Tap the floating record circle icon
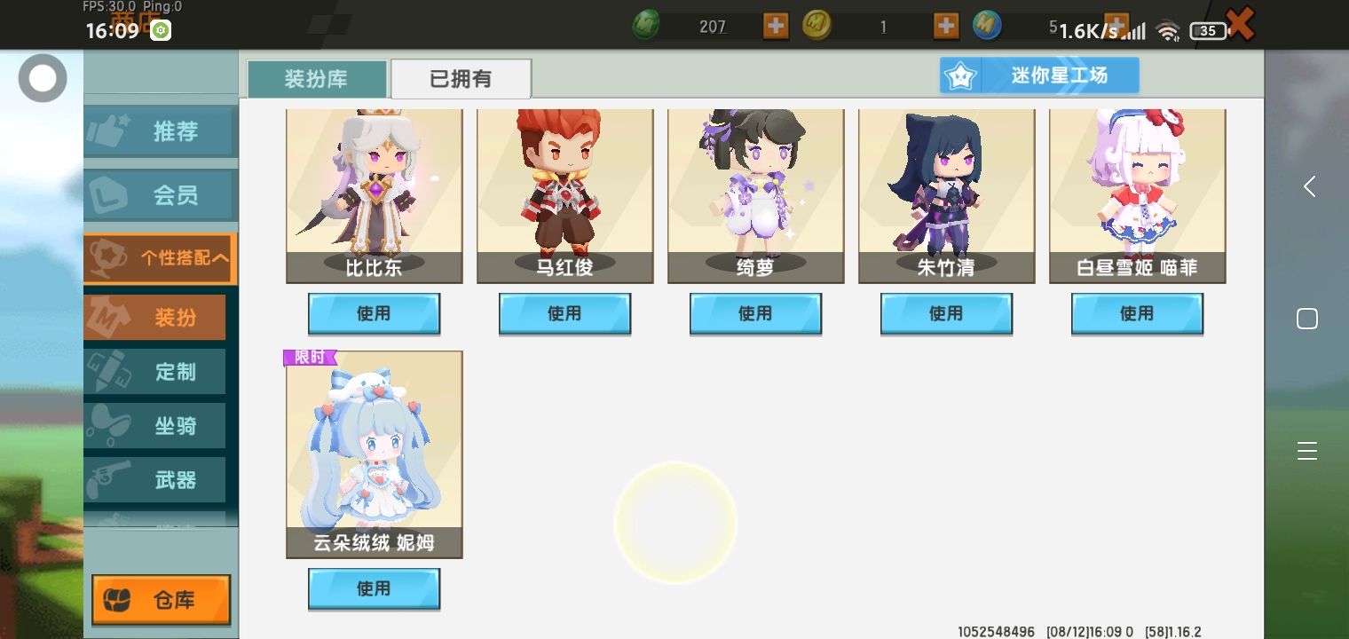 [43, 79]
